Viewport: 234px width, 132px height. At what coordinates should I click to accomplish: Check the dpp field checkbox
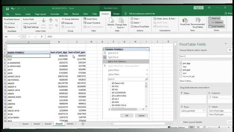[x=181, y=67]
